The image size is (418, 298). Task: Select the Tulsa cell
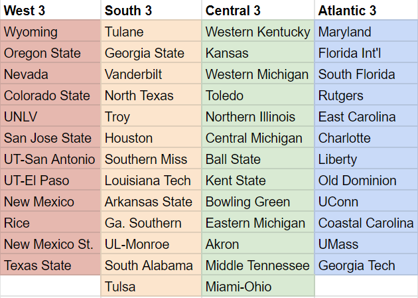tap(151, 286)
